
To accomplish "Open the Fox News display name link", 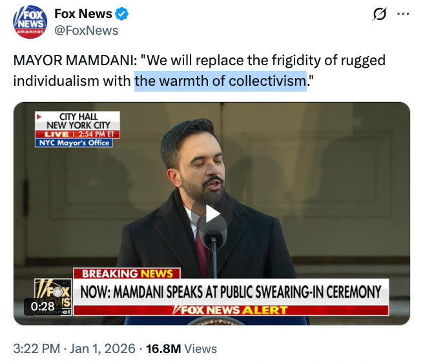I will [x=82, y=14].
